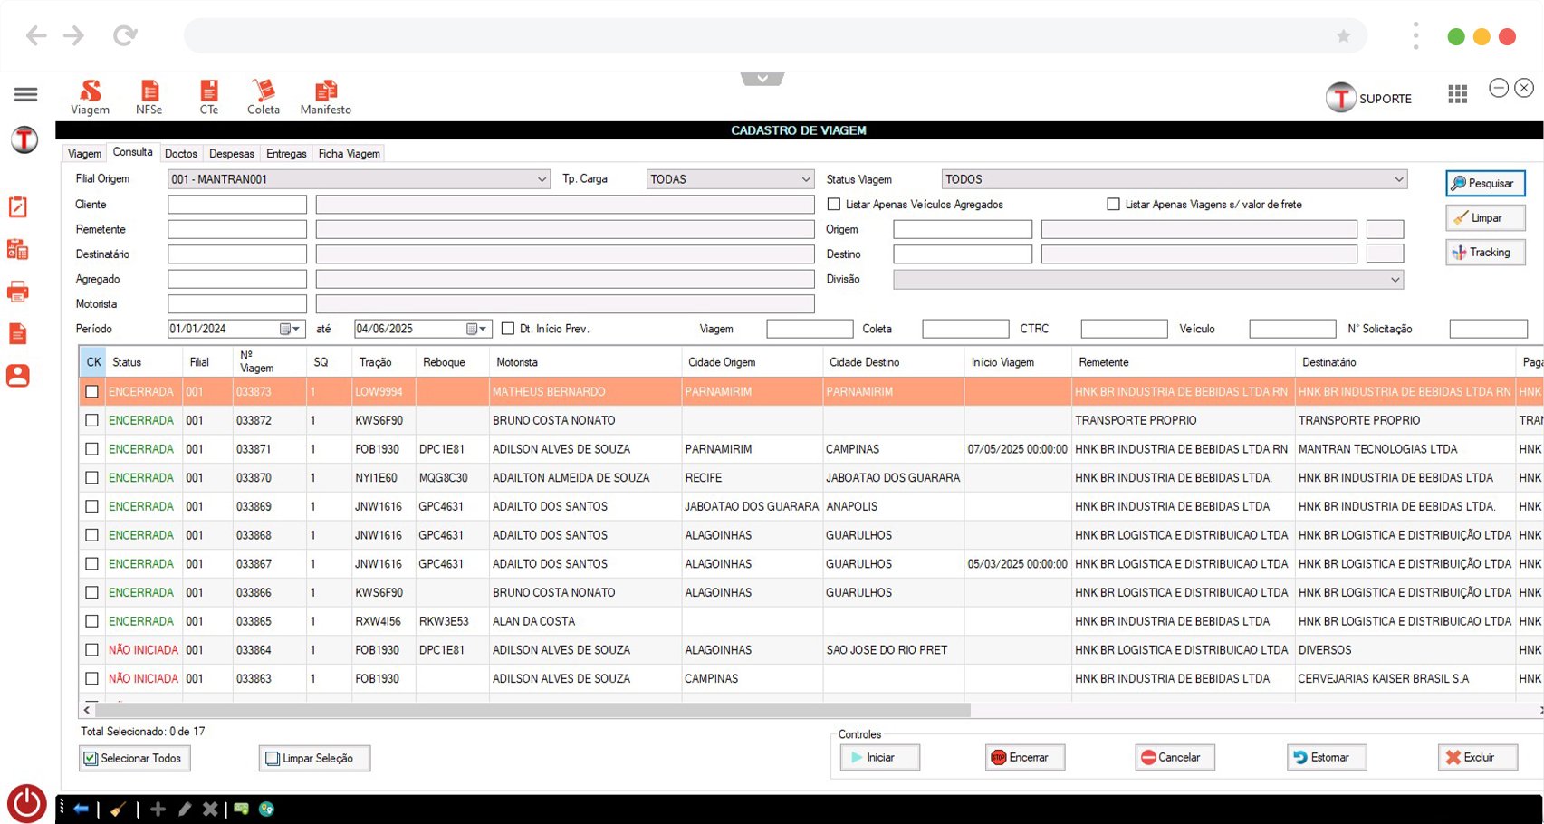Expand the Tp. Carga dropdown
Image resolution: width=1544 pixels, height=824 pixels.
(805, 179)
